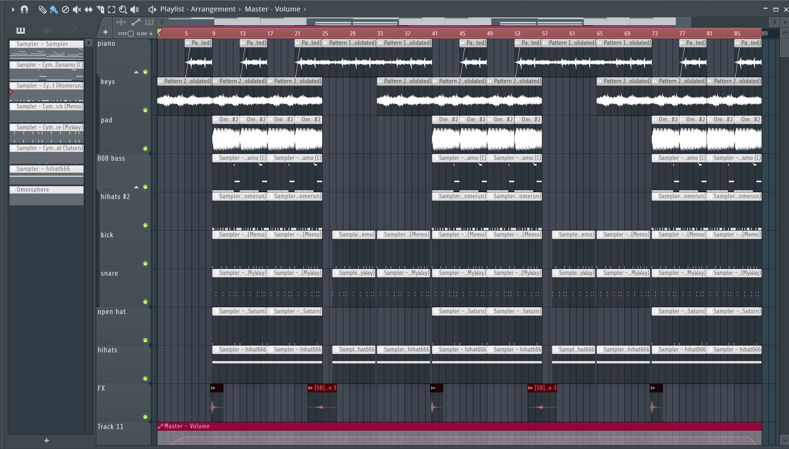Collapse the 808 bass track group triangle

point(136,187)
